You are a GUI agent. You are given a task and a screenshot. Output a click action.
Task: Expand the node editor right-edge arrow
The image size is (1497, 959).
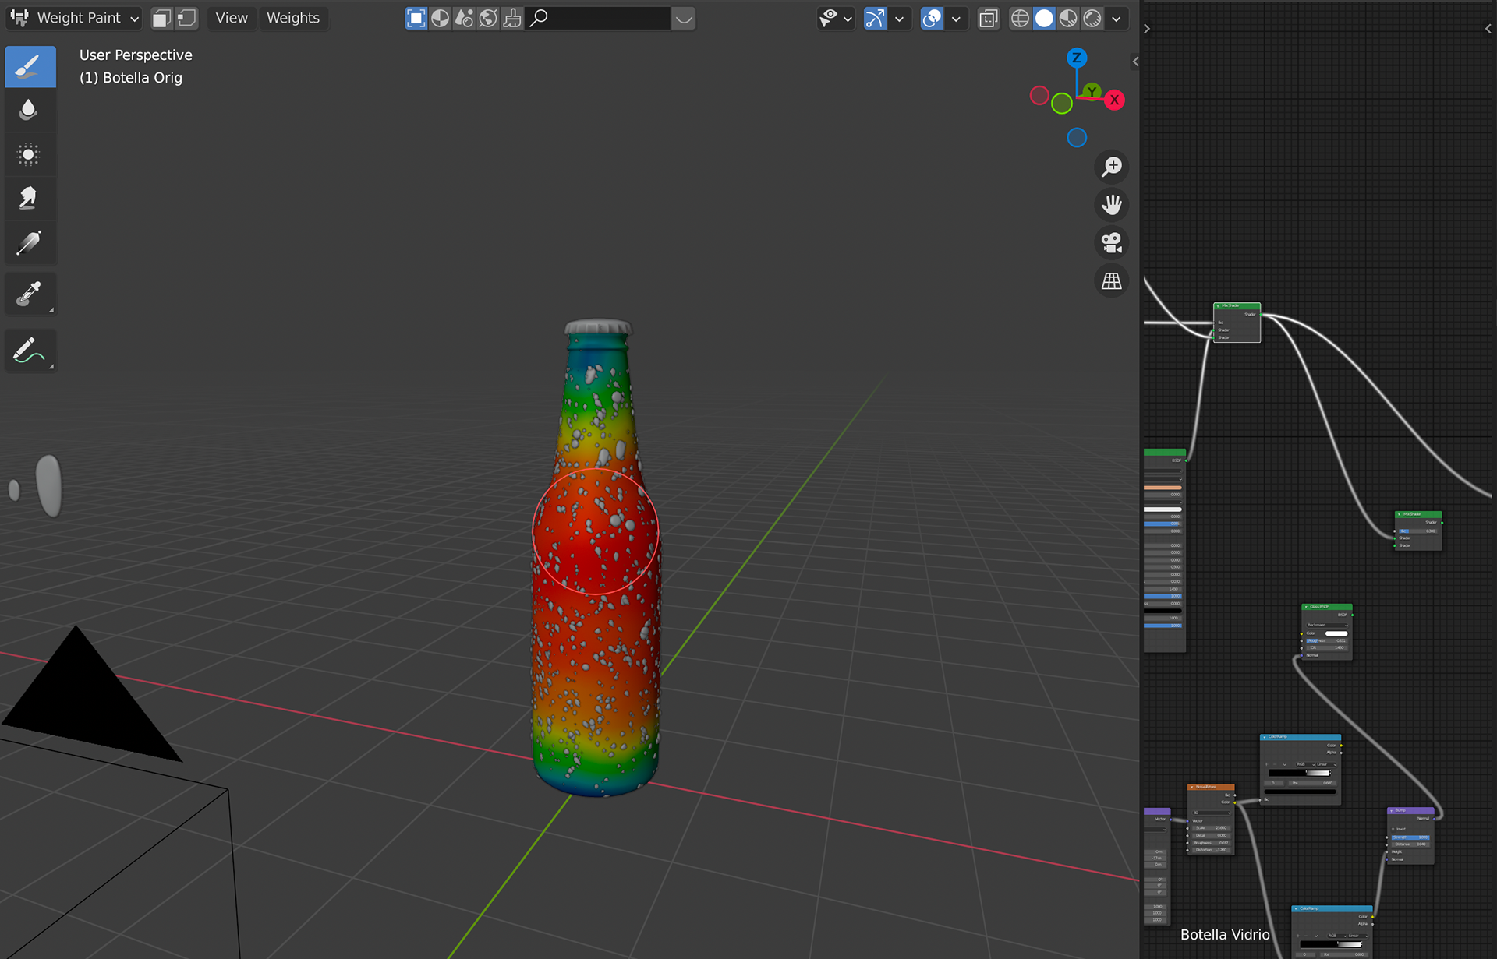point(1488,29)
